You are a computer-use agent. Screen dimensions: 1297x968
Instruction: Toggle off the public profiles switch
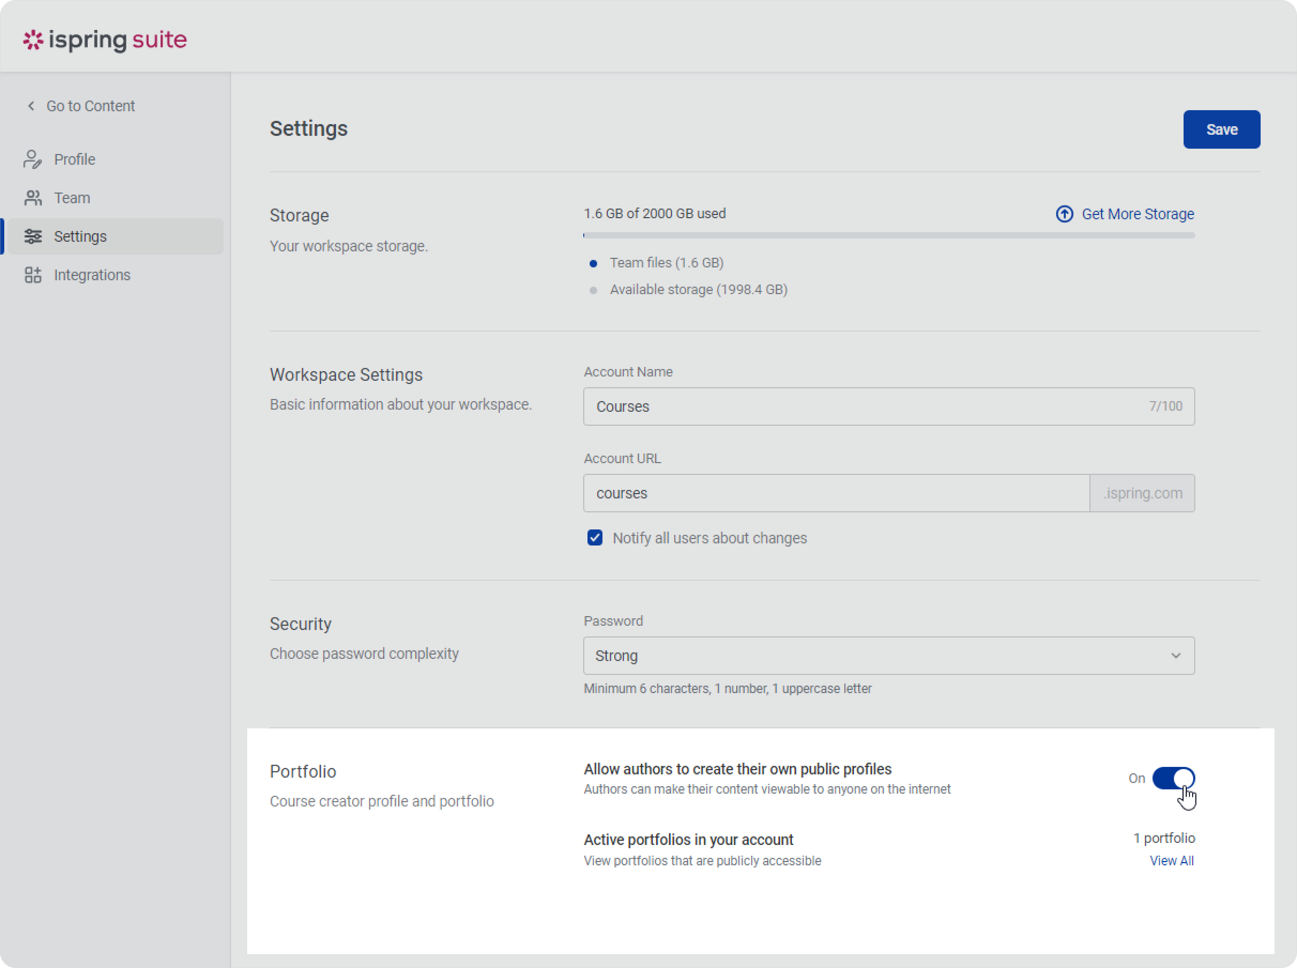(x=1173, y=778)
